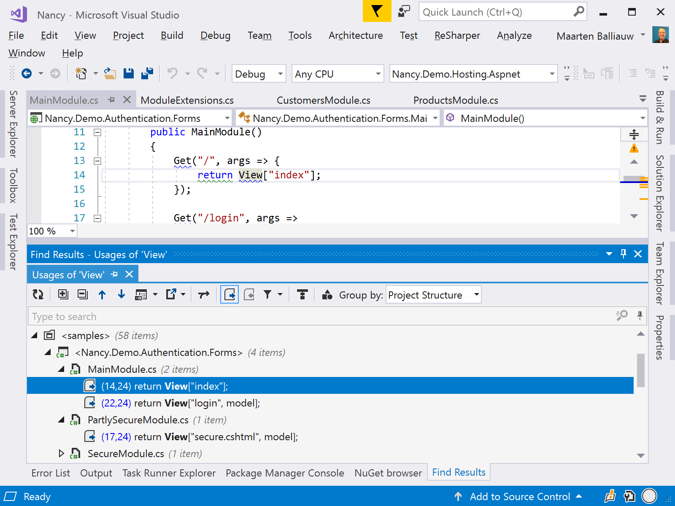
Task: Click the ReSharper pencil status bar icon
Action: 610,496
